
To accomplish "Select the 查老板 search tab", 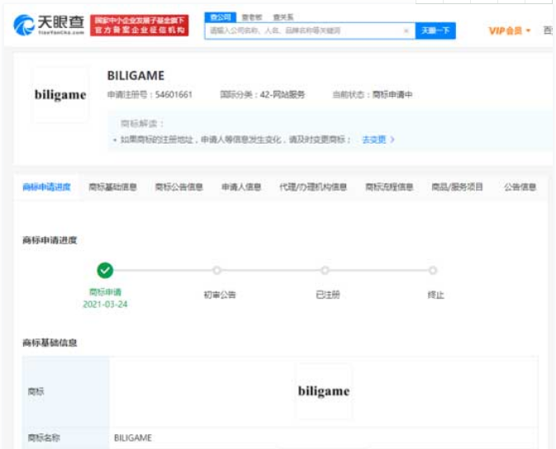I will (x=252, y=17).
